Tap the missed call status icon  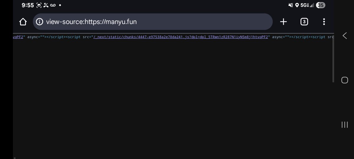coord(46,5)
